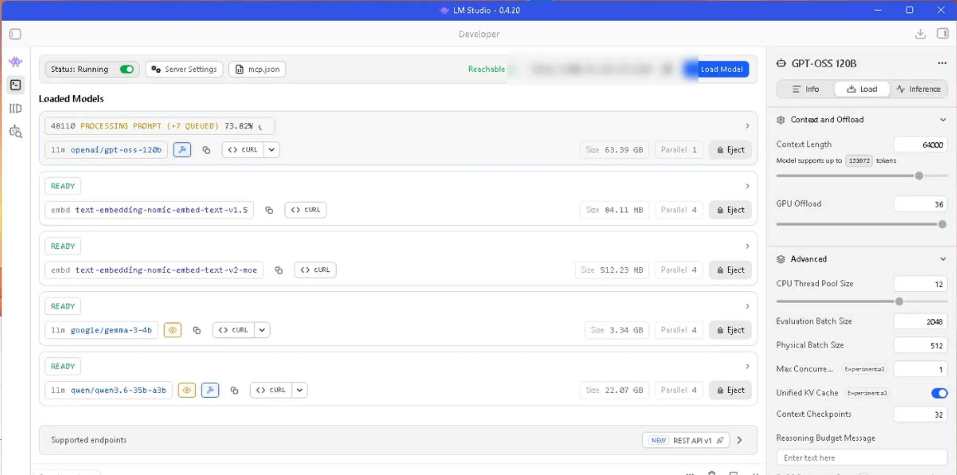Open CURL dropdown arrow for qwen3.6-35b-a3b

[x=300, y=390]
